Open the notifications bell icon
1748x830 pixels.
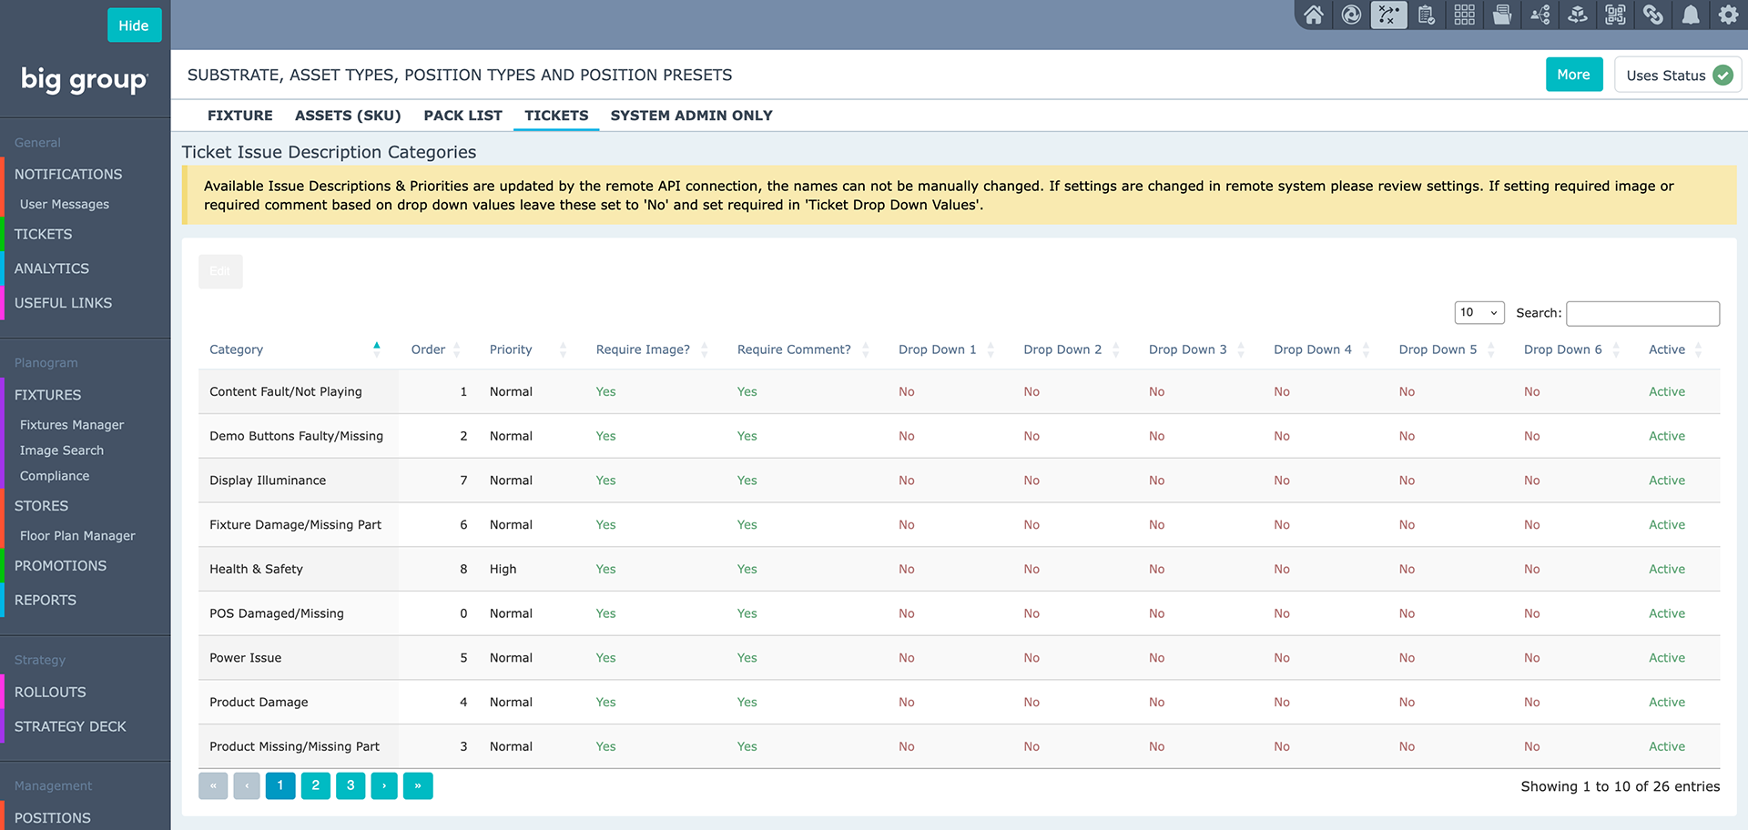click(1691, 15)
